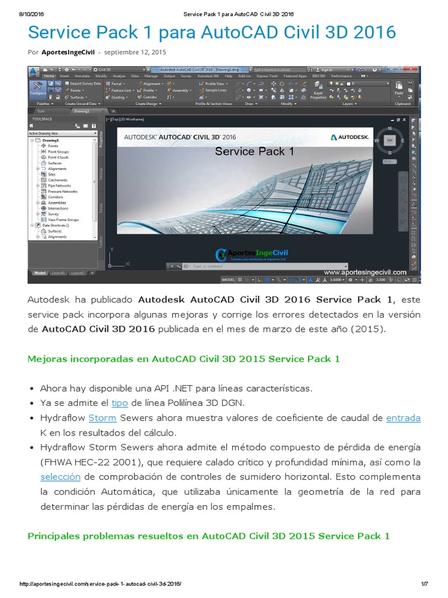
Task: Open the Settings vertical tab of Toolspace
Action: pyautogui.click(x=101, y=173)
